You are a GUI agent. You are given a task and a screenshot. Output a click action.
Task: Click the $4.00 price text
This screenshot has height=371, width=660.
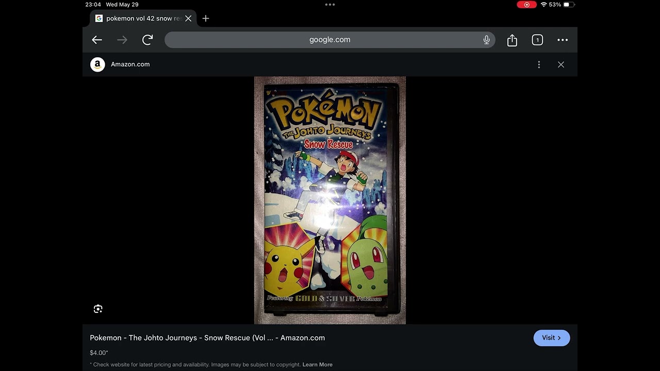pos(98,353)
